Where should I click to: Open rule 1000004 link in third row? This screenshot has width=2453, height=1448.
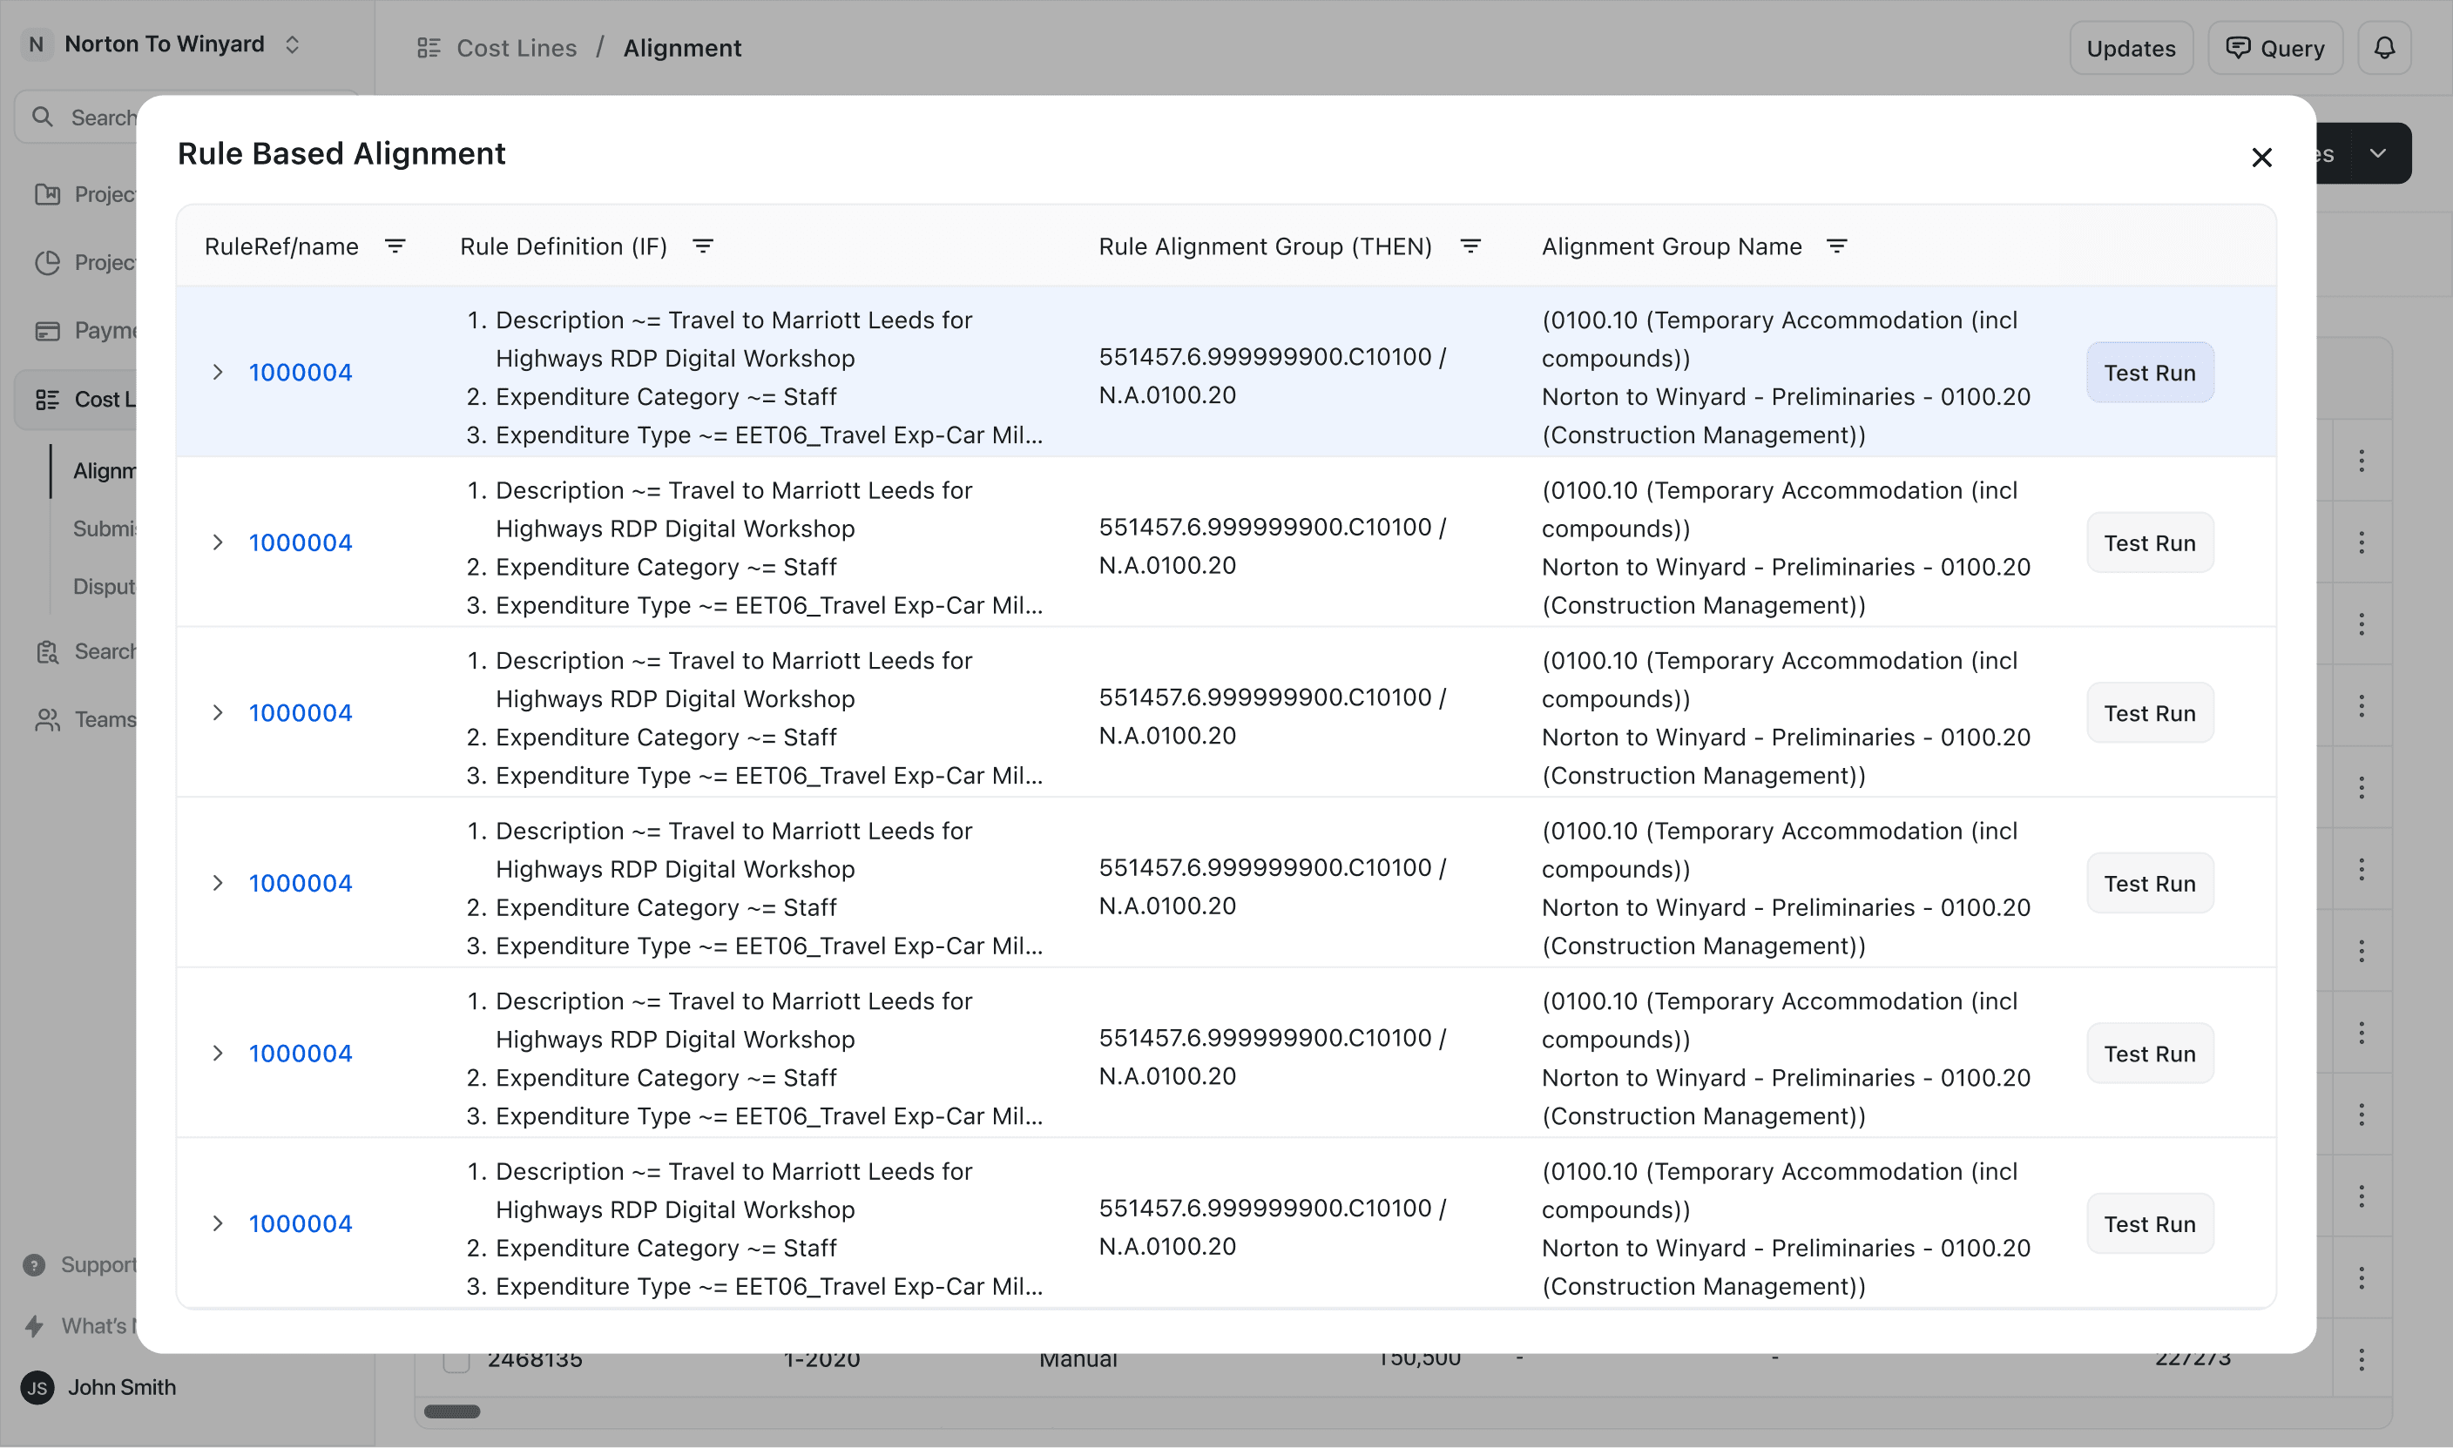(x=300, y=712)
